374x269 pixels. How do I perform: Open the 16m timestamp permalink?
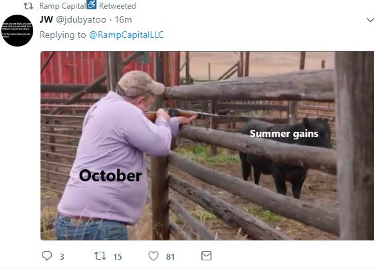[123, 19]
